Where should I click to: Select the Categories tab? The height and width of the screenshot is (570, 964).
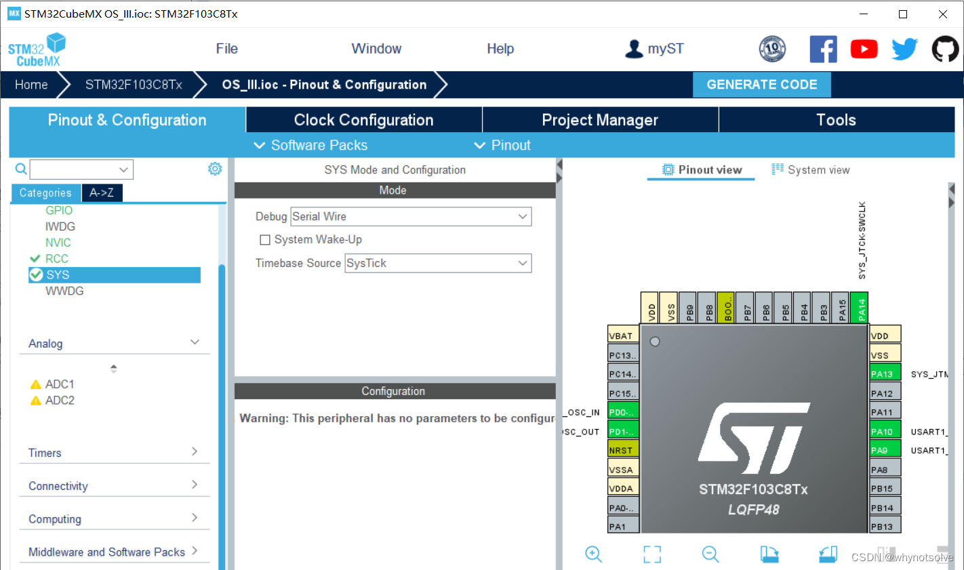tap(45, 192)
